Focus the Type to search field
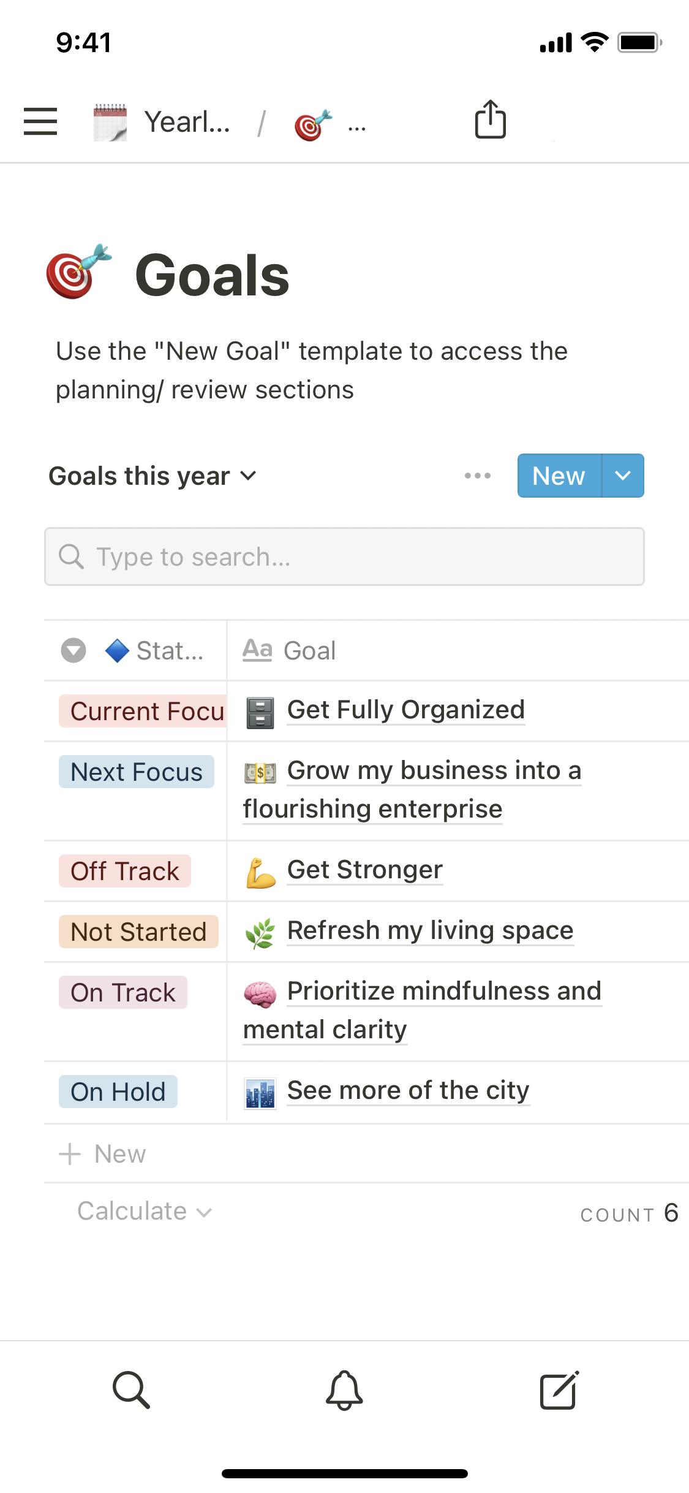The width and height of the screenshot is (689, 1493). pyautogui.click(x=344, y=557)
